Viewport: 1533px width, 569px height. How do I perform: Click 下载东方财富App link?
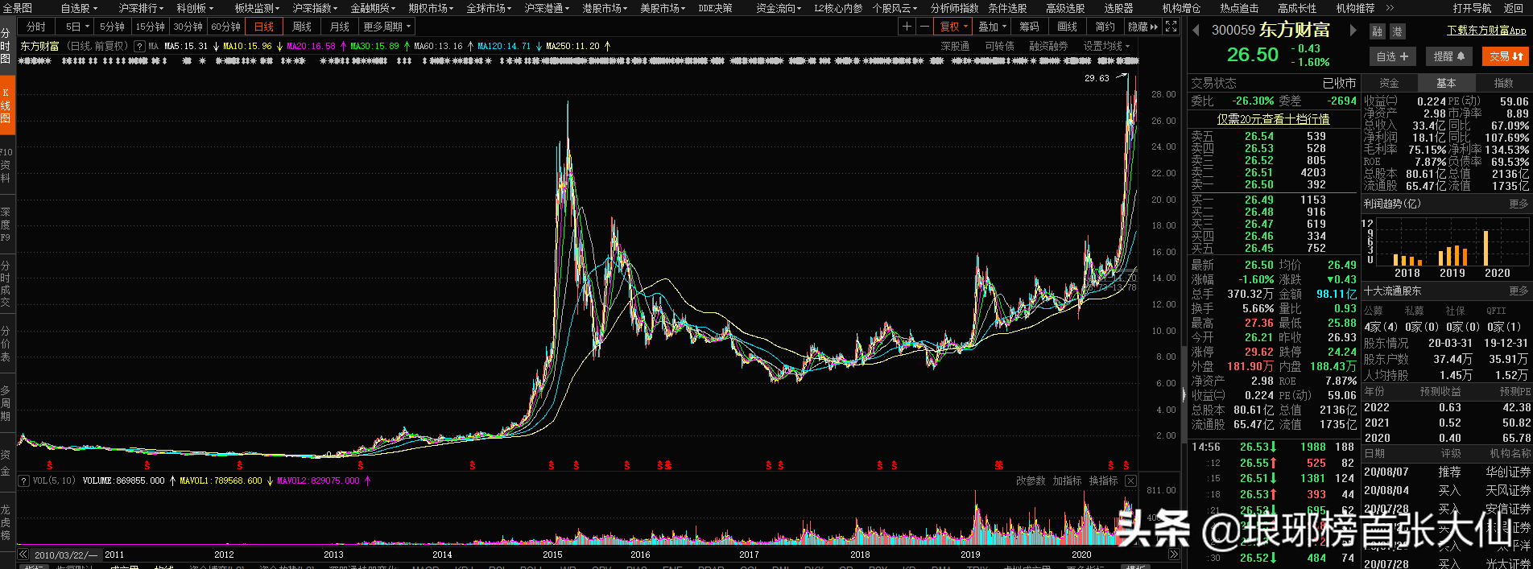pos(1486,31)
